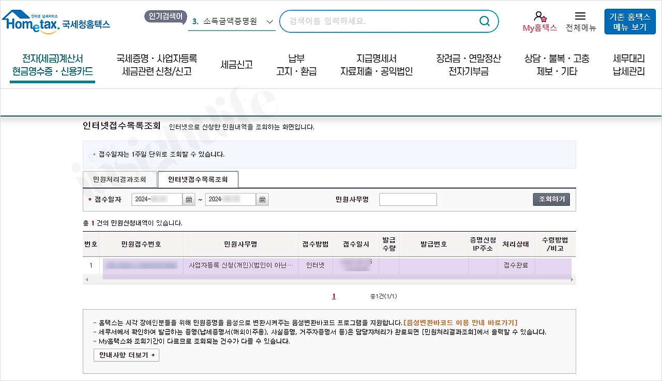Click the 조회하기 button
The image size is (662, 381).
551,200
